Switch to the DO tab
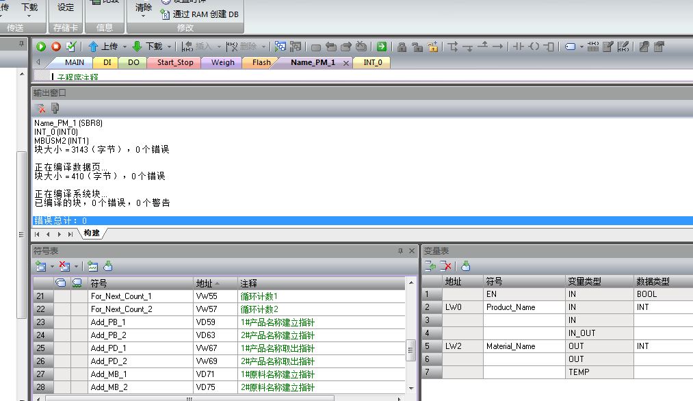The width and height of the screenshot is (693, 401). click(x=133, y=63)
